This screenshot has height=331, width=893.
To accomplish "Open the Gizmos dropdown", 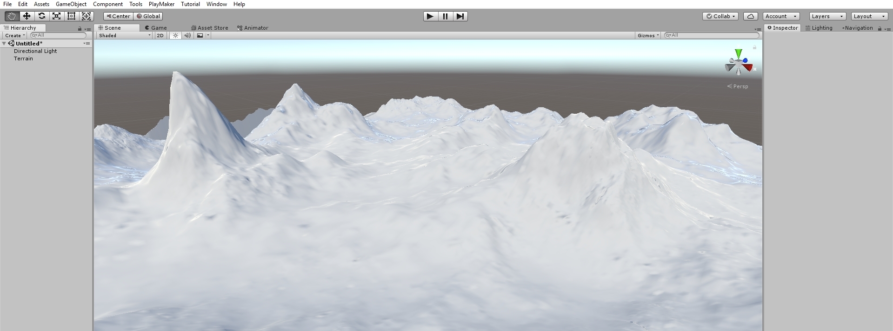I will (648, 35).
